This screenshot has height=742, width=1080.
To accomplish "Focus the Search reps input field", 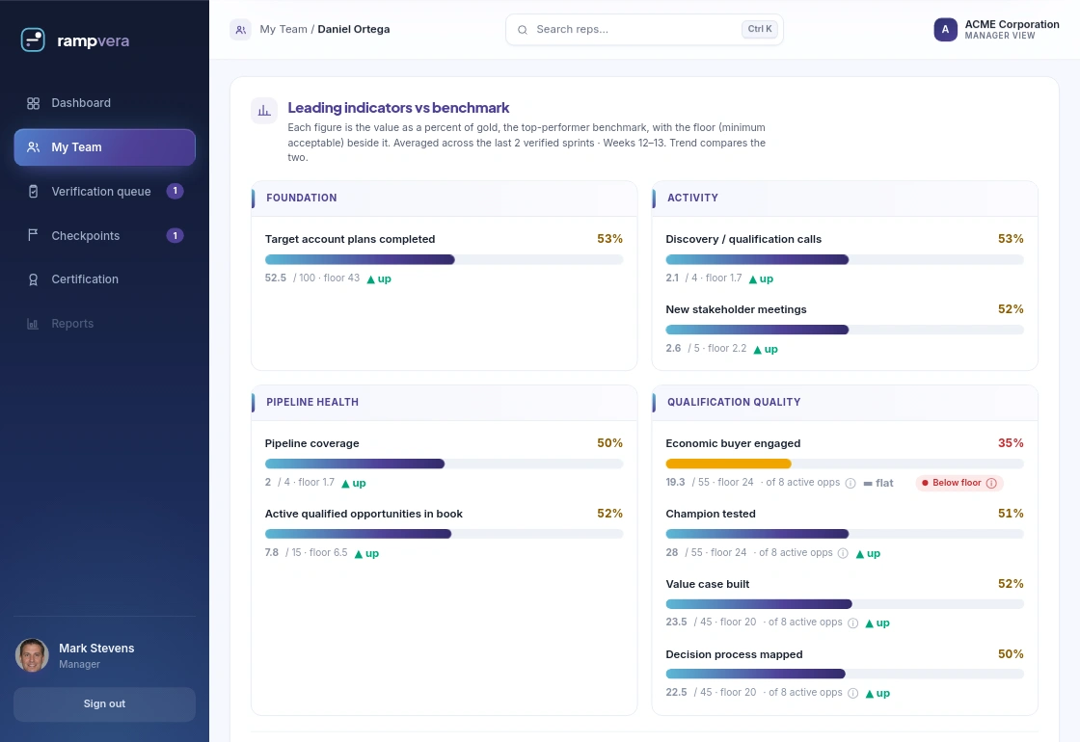I will click(x=644, y=30).
